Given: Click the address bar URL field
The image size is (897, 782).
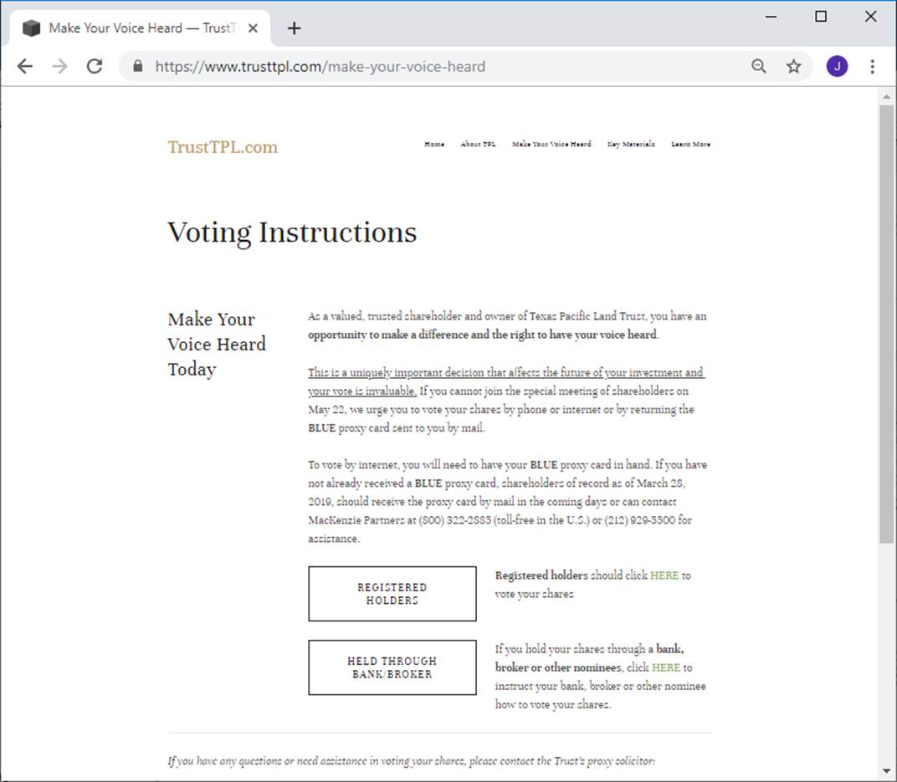Looking at the screenshot, I should click(x=418, y=67).
